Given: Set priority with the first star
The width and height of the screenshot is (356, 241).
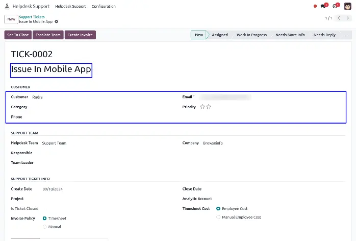Looking at the screenshot, I should click(x=202, y=107).
